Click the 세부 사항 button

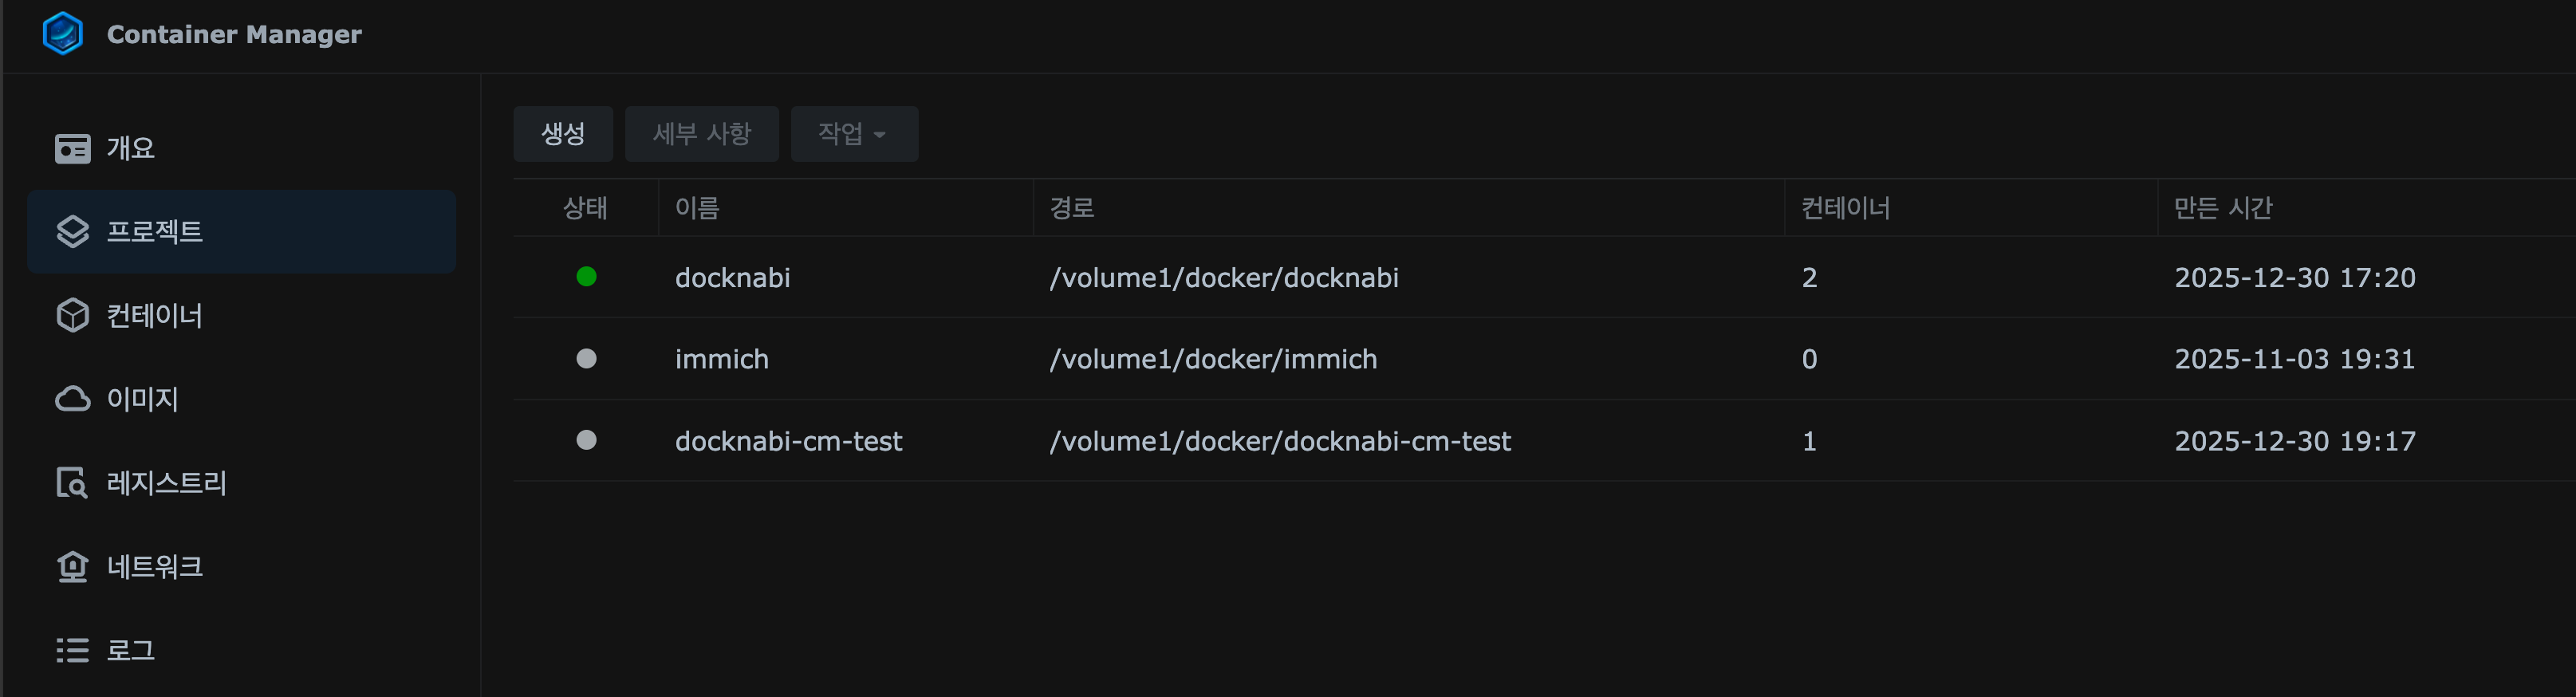coord(702,134)
